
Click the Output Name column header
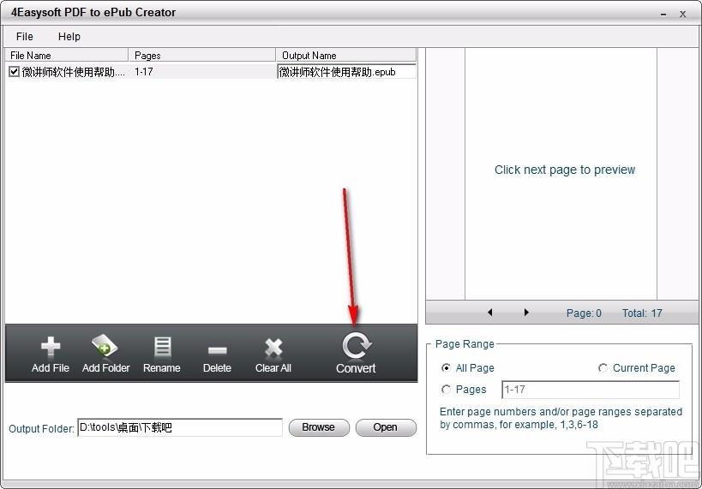pyautogui.click(x=346, y=56)
